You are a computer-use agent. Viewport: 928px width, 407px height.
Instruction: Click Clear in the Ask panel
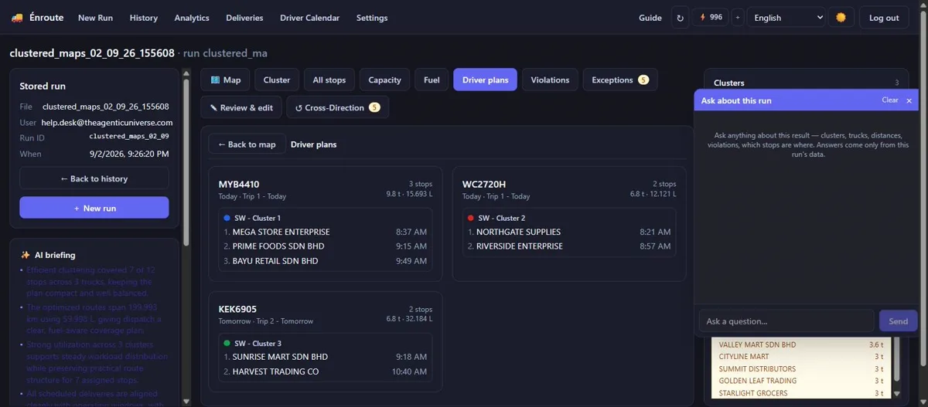(890, 100)
